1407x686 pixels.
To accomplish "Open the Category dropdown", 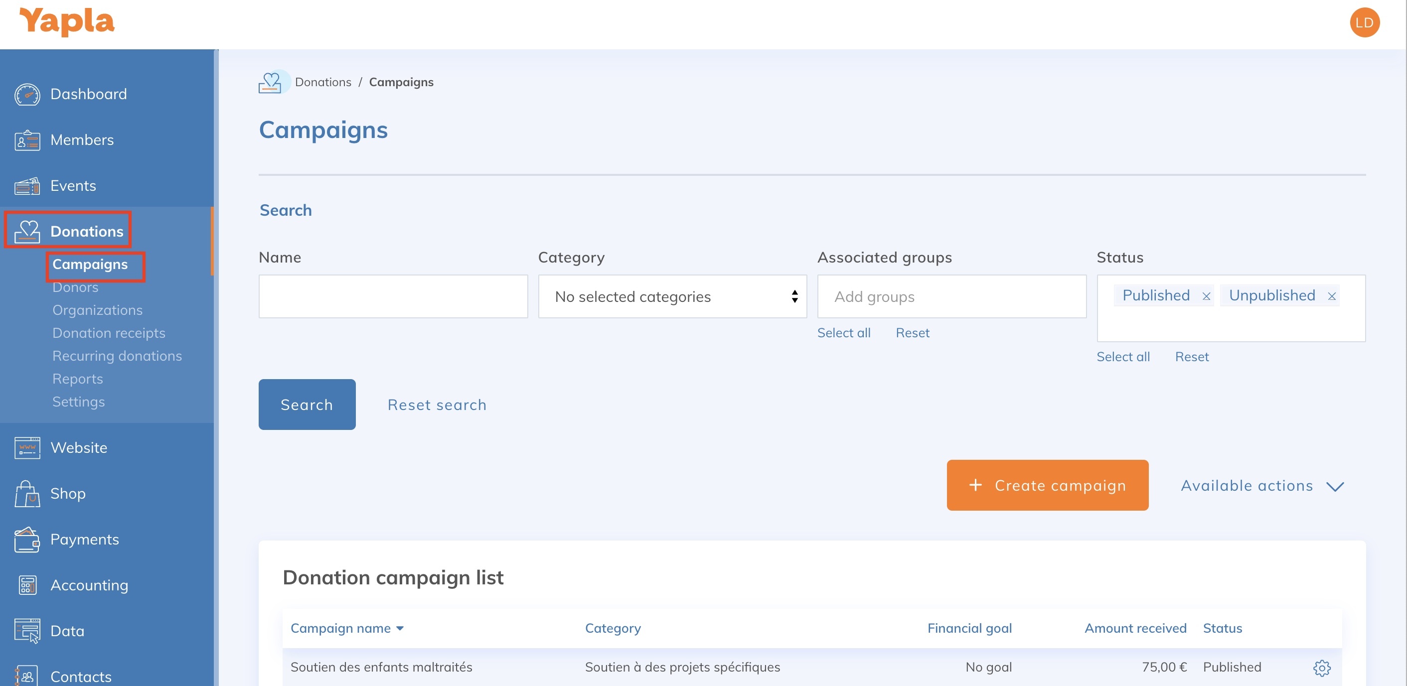I will point(672,296).
